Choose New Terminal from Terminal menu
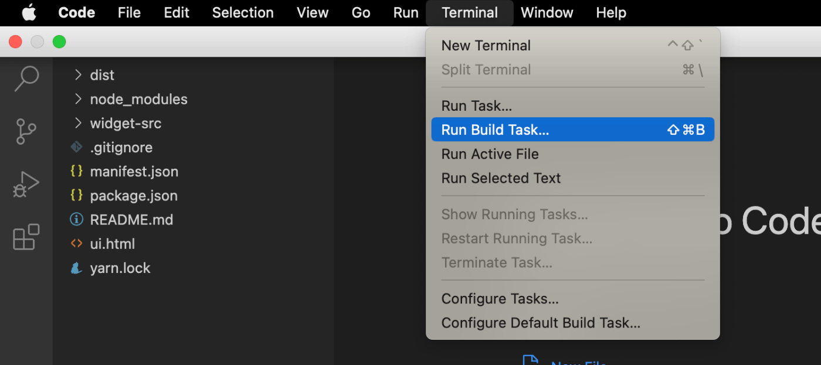This screenshot has width=821, height=365. pyautogui.click(x=572, y=45)
